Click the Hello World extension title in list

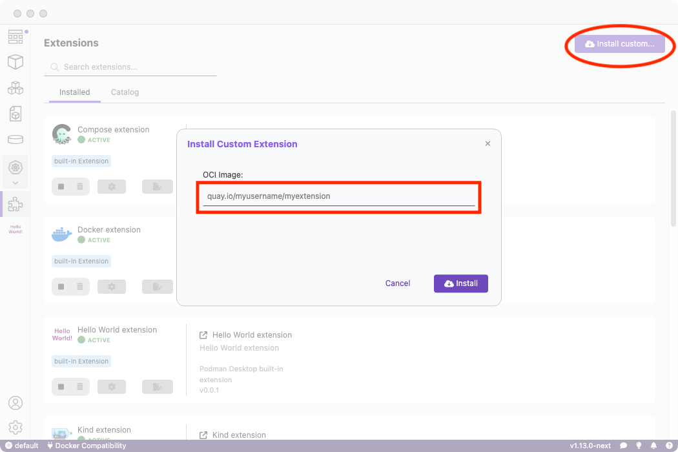point(117,329)
